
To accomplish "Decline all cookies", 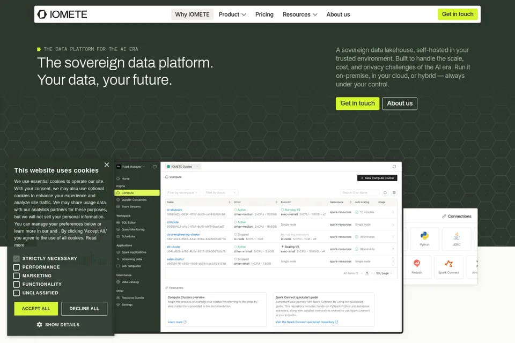I will point(84,309).
